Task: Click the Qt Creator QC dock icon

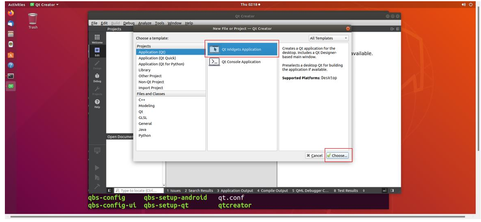Action: click(11, 86)
